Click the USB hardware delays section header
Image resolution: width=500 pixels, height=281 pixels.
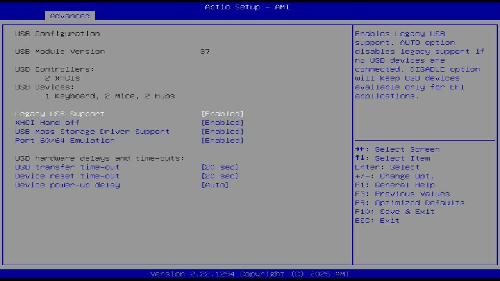100,158
